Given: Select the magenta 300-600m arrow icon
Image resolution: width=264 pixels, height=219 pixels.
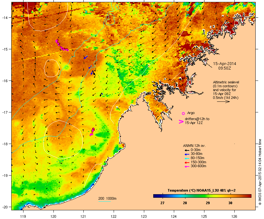Looking at the screenshot, I should pyautogui.click(x=186, y=166).
